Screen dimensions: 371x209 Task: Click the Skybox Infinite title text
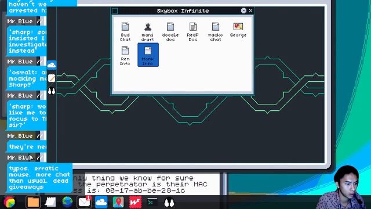[x=183, y=10]
